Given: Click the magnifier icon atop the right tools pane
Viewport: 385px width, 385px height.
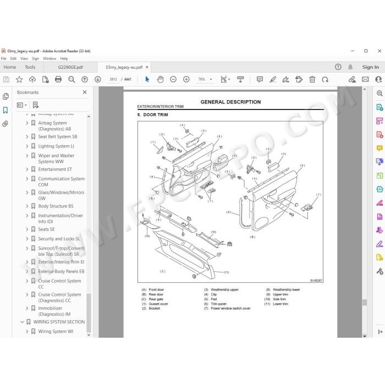Looking at the screenshot, I should tap(380, 94).
